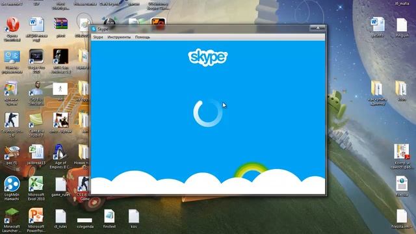
Task: Open the pas (5) shortcut
Action: click(12, 155)
